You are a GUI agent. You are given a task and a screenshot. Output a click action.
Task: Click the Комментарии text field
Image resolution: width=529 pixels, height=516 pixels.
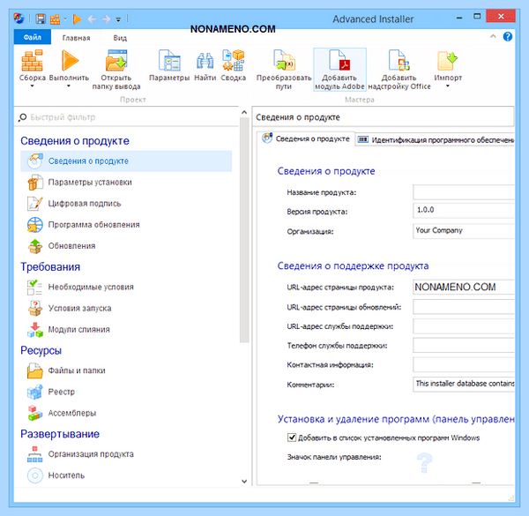[464, 384]
